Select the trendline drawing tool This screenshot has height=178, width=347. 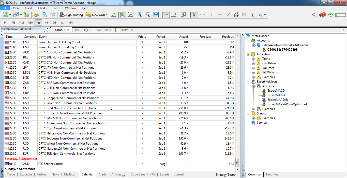pos(228,15)
